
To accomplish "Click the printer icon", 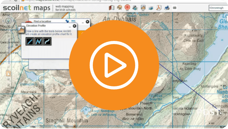I will 167,8.
